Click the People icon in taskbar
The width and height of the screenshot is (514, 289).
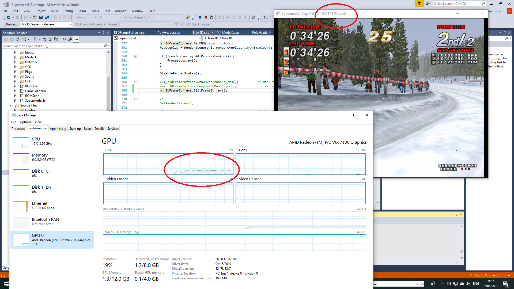(x=433, y=284)
